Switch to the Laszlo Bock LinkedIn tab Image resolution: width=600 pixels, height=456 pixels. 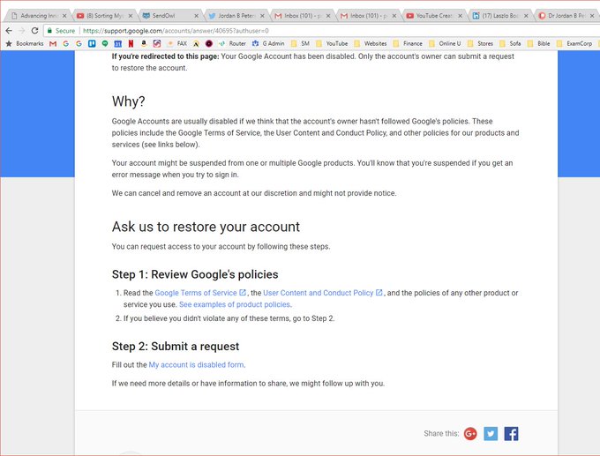(x=499, y=16)
